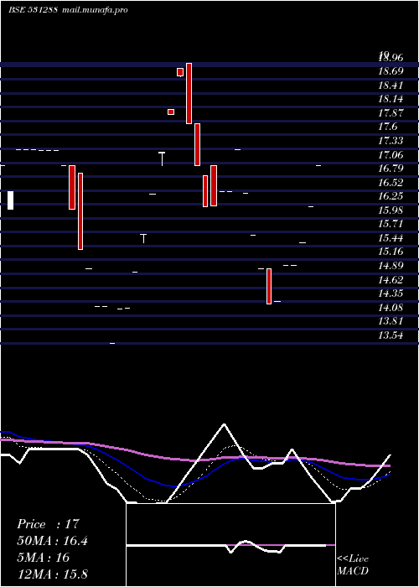This screenshot has height=587, width=419.
Task: Select the 15.16 price level value
Action: 391,252
